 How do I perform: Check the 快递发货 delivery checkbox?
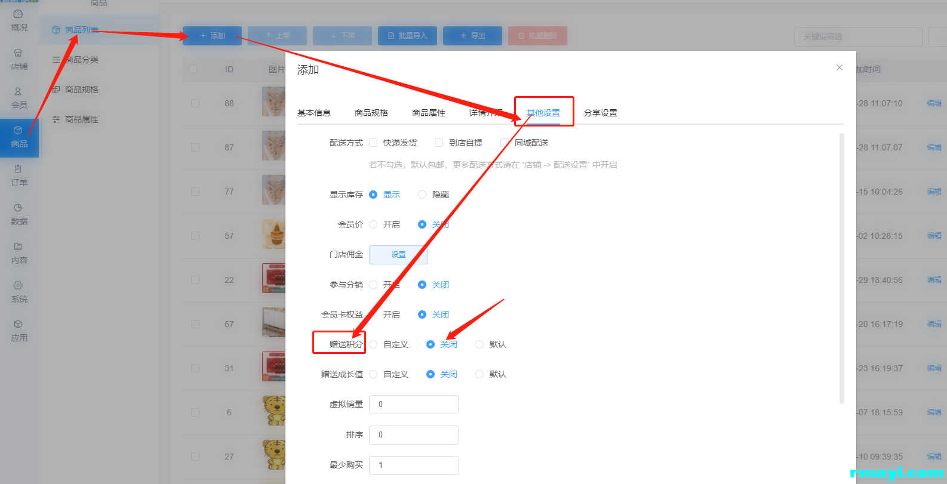point(373,143)
